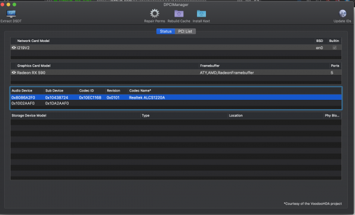The image size is (355, 215).
Task: Sort by Codec Name column header
Action: coord(140,90)
